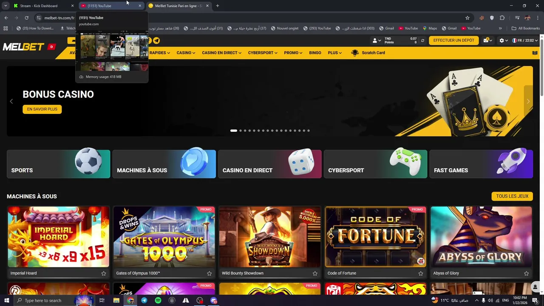Image resolution: width=544 pixels, height=306 pixels.
Task: Open the FAST GAMES category tile
Action: click(x=481, y=164)
